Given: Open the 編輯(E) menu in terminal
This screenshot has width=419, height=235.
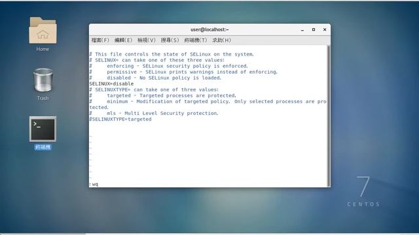Looking at the screenshot, I should 123,40.
